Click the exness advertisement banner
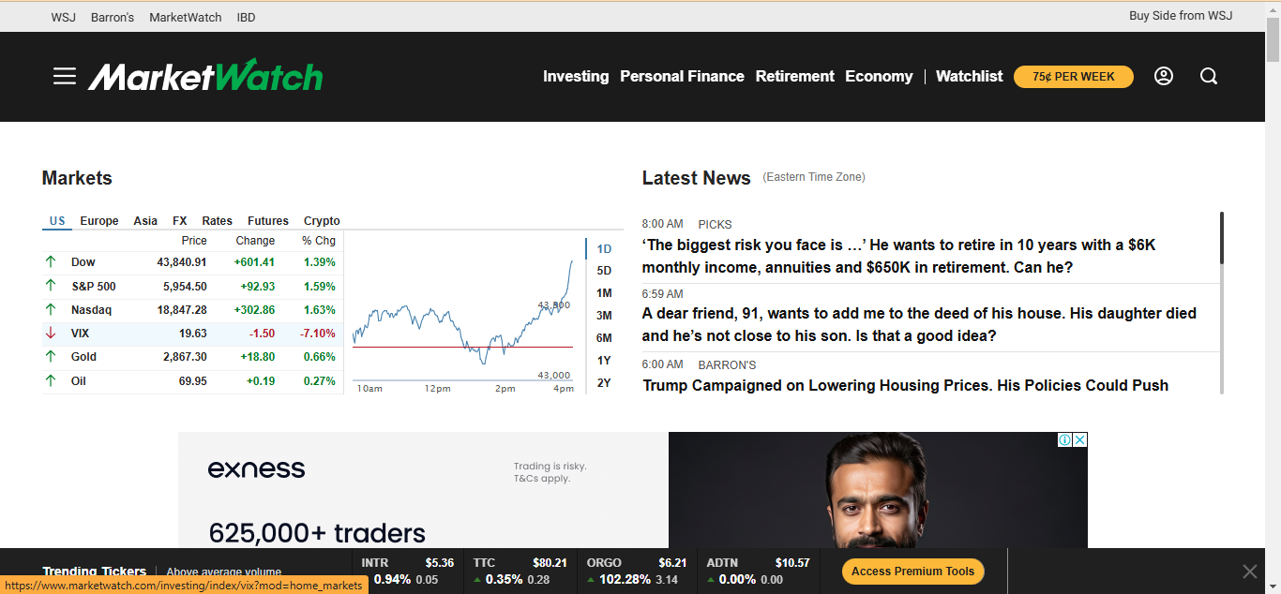1281x594 pixels. point(632,490)
